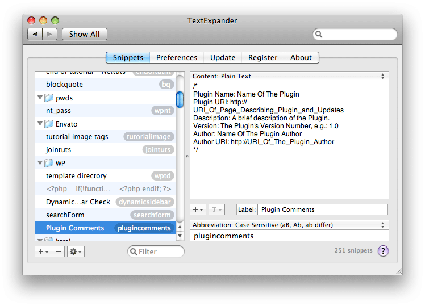Open the Update tab
425x306 pixels.
(x=223, y=58)
